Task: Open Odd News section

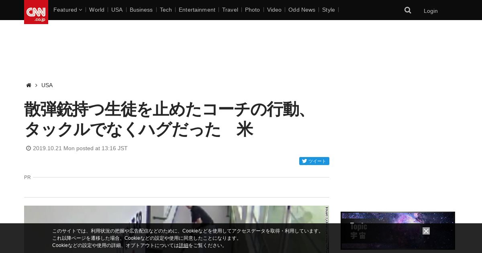Action: click(x=302, y=10)
